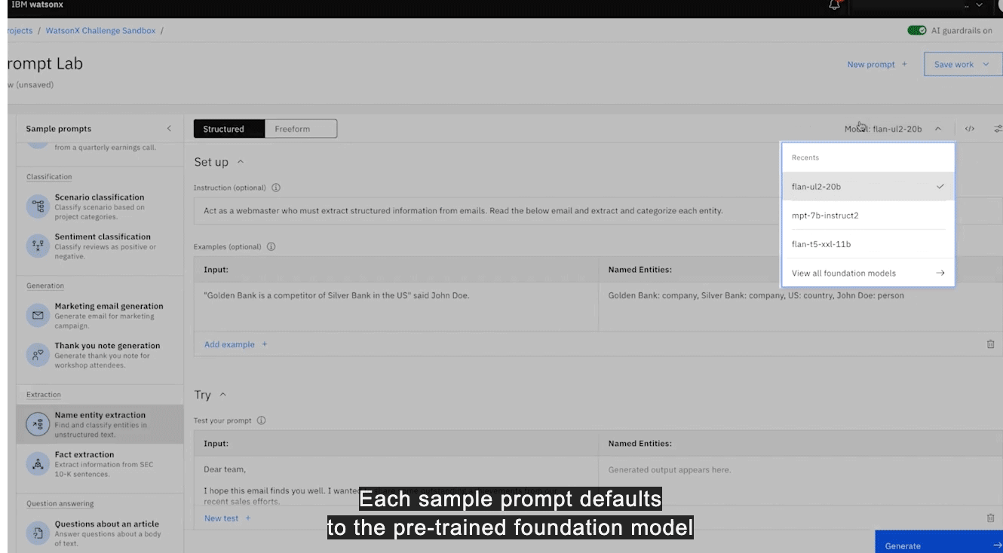Click Extraction category heading

pos(44,395)
